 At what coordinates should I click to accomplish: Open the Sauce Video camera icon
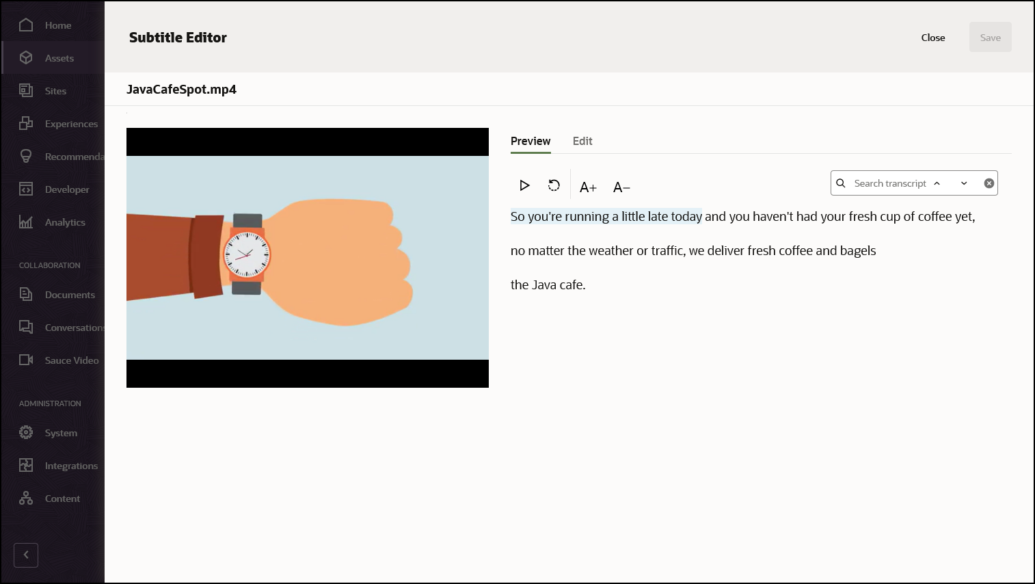(x=26, y=360)
